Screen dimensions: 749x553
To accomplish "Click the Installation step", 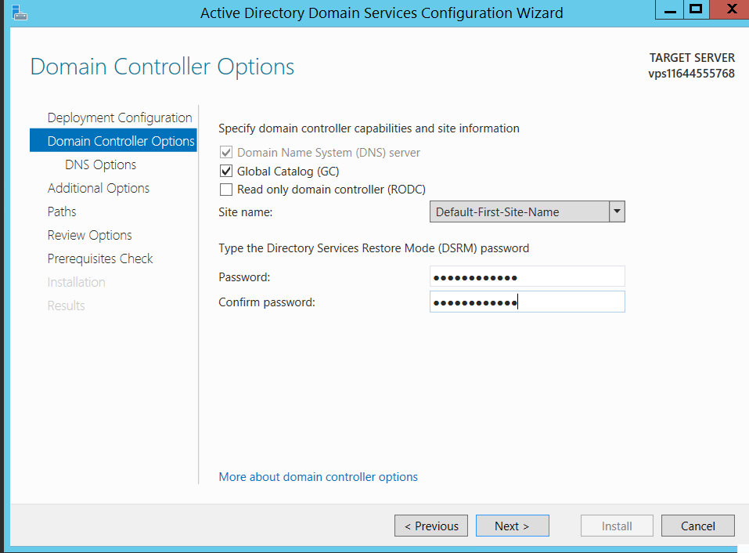I will [76, 282].
